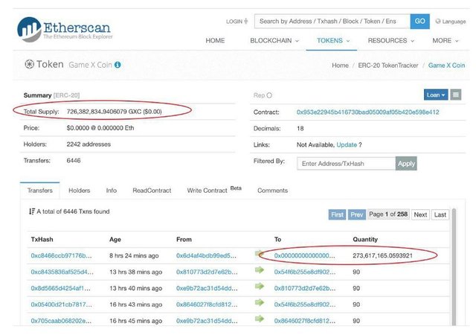This screenshot has width=476, height=335.
Task: Click green arrow in 13 hrs 40 mins row
Action: click(260, 286)
